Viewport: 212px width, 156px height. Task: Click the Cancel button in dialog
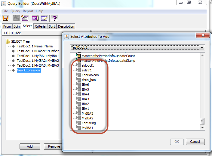[195, 142]
